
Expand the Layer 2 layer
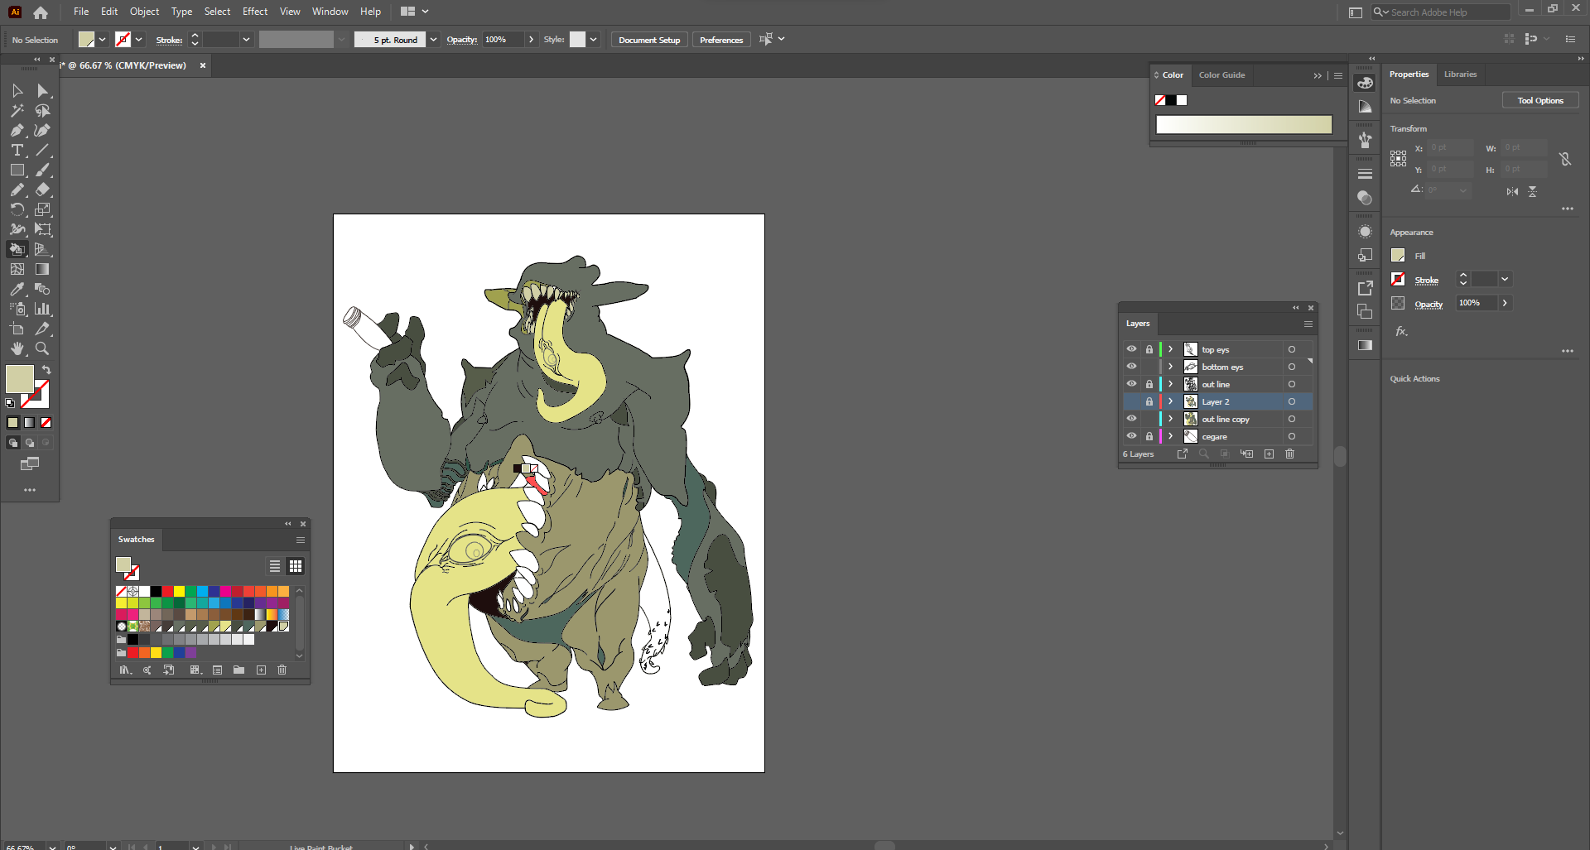pyautogui.click(x=1171, y=401)
